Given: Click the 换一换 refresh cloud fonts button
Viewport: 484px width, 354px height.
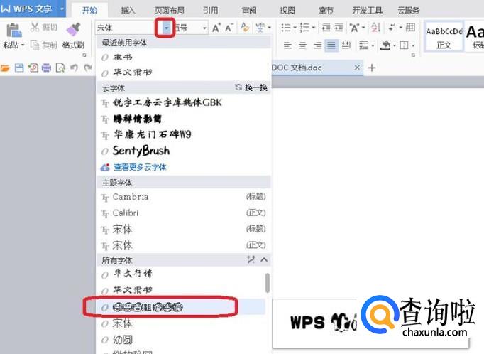Looking at the screenshot, I should 251,87.
